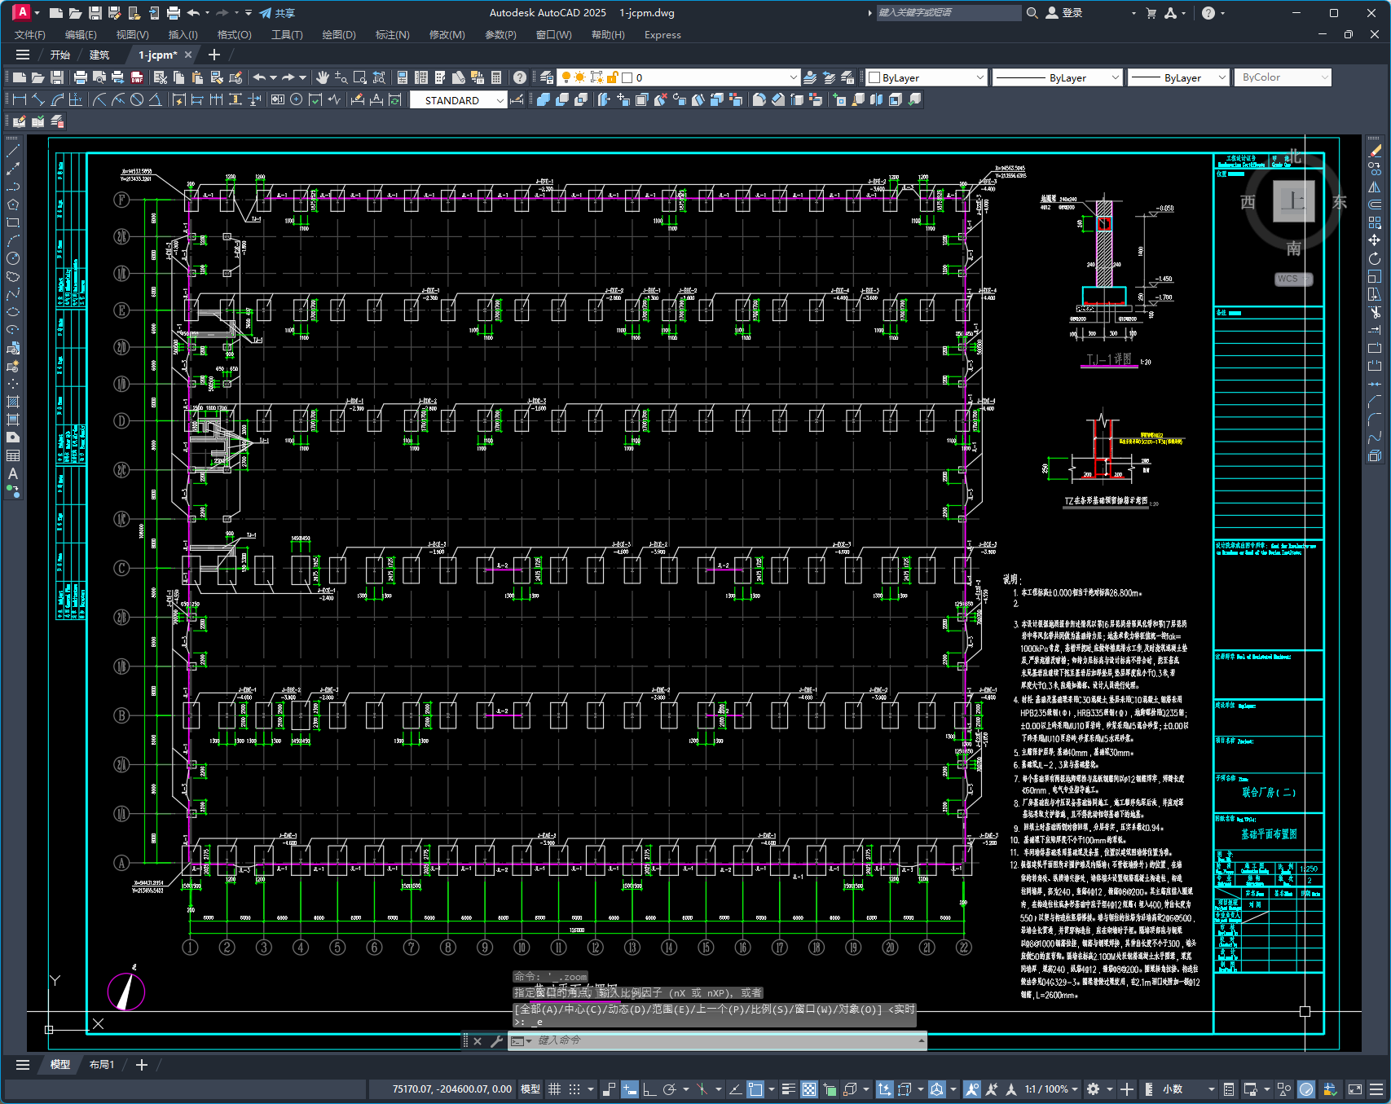Toggle the grid display in status bar

(555, 1089)
